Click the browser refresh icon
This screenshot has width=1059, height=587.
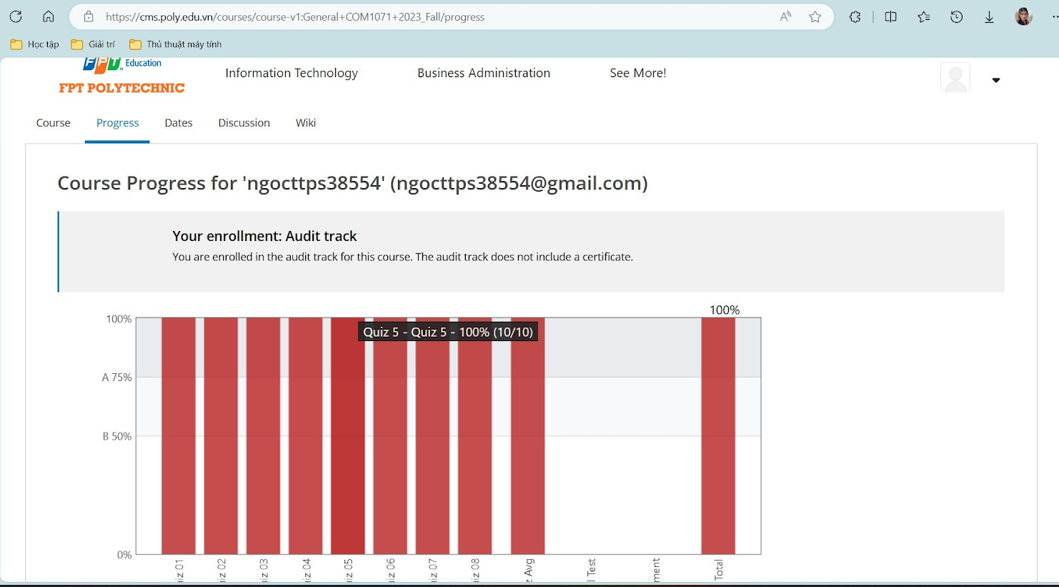(x=16, y=16)
